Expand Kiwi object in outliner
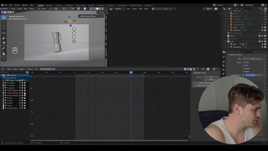268x151 pixels. tap(229, 44)
